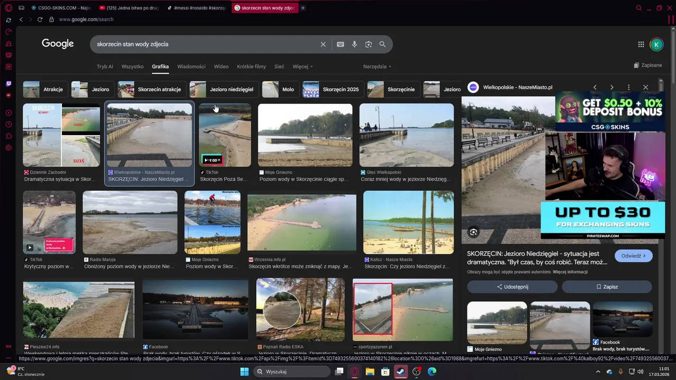Image resolution: width=676 pixels, height=380 pixels.
Task: Click the Windows taskbar Wyszukaj search box
Action: click(291, 372)
